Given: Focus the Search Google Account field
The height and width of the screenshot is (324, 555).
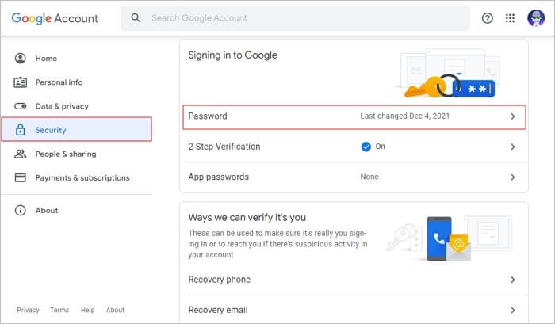Looking at the screenshot, I should tap(301, 18).
